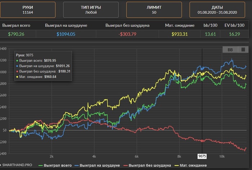Select the 9075 hand marker on the axis
Viewport: 252px width, 170px height.
click(x=202, y=156)
